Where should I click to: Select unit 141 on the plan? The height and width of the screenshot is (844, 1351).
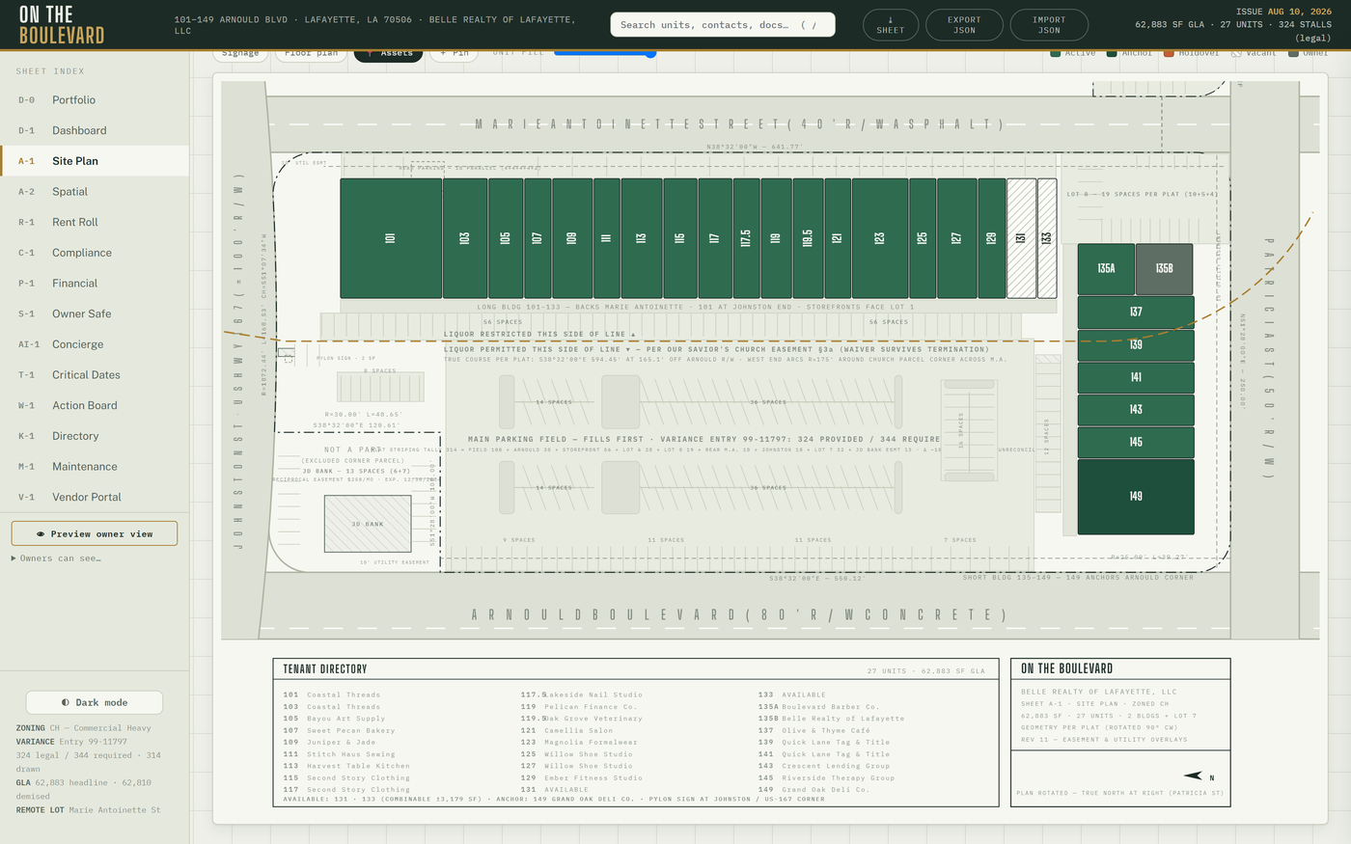[x=1136, y=378]
